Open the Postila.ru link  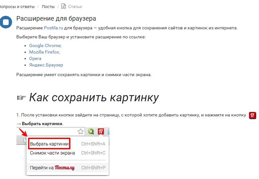pyautogui.click(x=53, y=28)
